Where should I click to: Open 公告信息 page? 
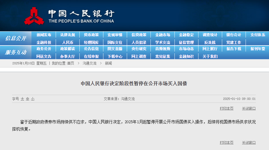click(x=91, y=49)
